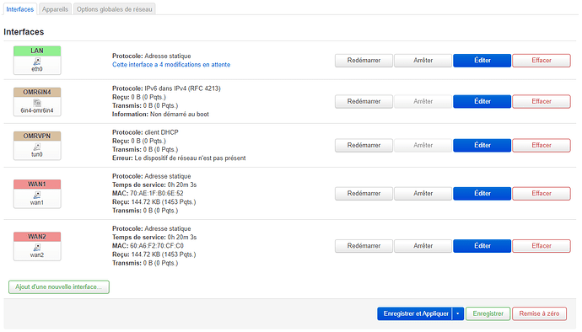This screenshot has height=332, width=582.
Task: Open the Options globales de réseau tab
Action: pos(115,9)
